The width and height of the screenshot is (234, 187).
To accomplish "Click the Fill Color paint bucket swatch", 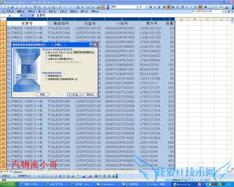I will (220, 7).
